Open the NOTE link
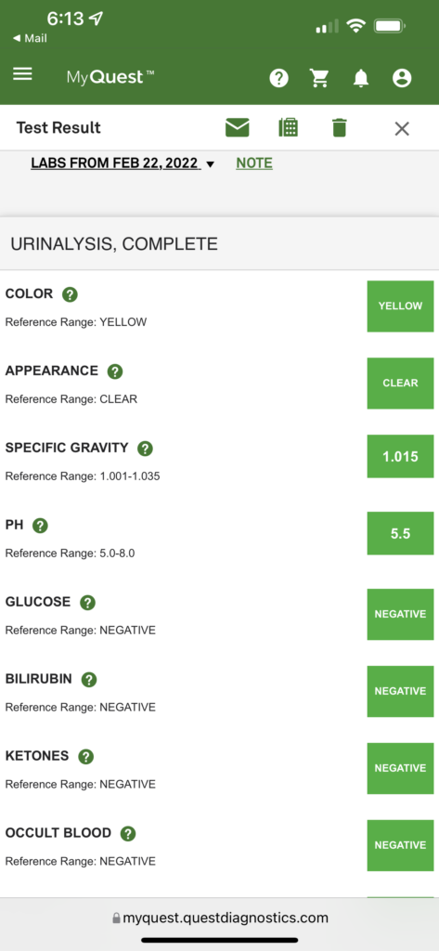The height and width of the screenshot is (951, 439). click(254, 163)
